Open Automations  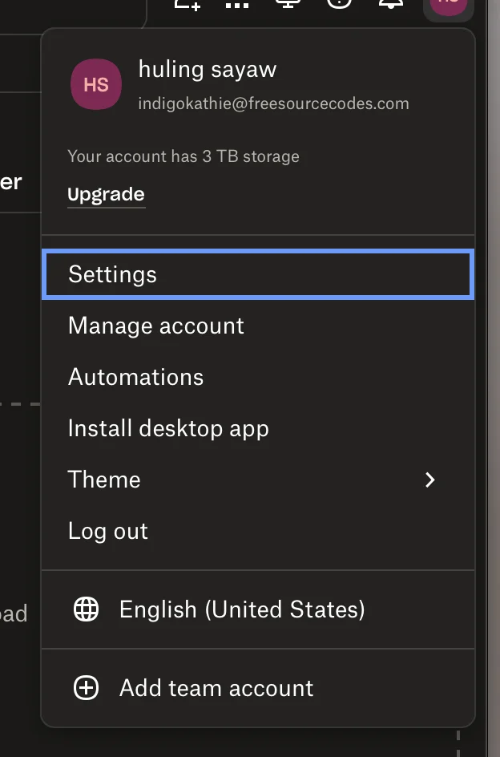[x=258, y=377]
